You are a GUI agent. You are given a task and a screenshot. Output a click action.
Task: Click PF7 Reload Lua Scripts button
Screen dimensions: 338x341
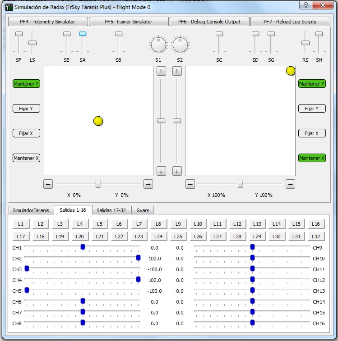pyautogui.click(x=290, y=22)
